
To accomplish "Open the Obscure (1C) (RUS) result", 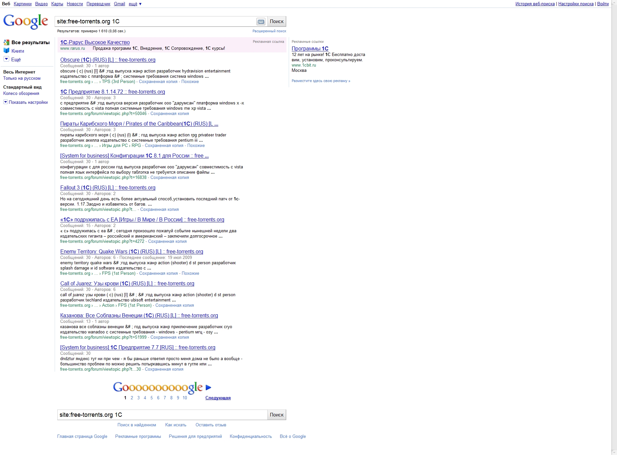I will (108, 60).
